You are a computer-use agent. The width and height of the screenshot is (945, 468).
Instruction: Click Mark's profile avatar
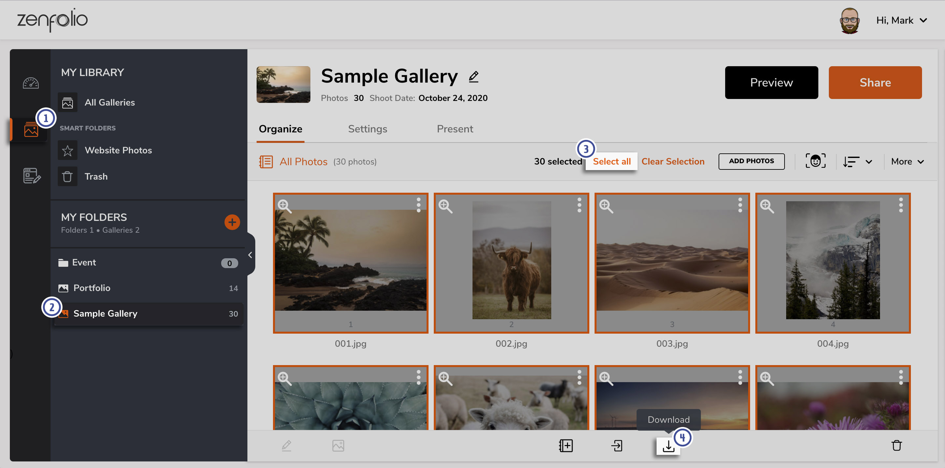(849, 20)
